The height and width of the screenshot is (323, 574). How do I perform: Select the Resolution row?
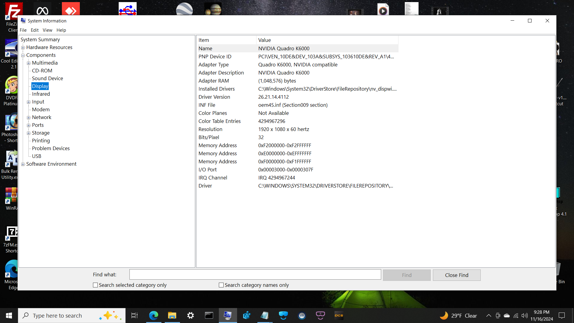(298, 129)
